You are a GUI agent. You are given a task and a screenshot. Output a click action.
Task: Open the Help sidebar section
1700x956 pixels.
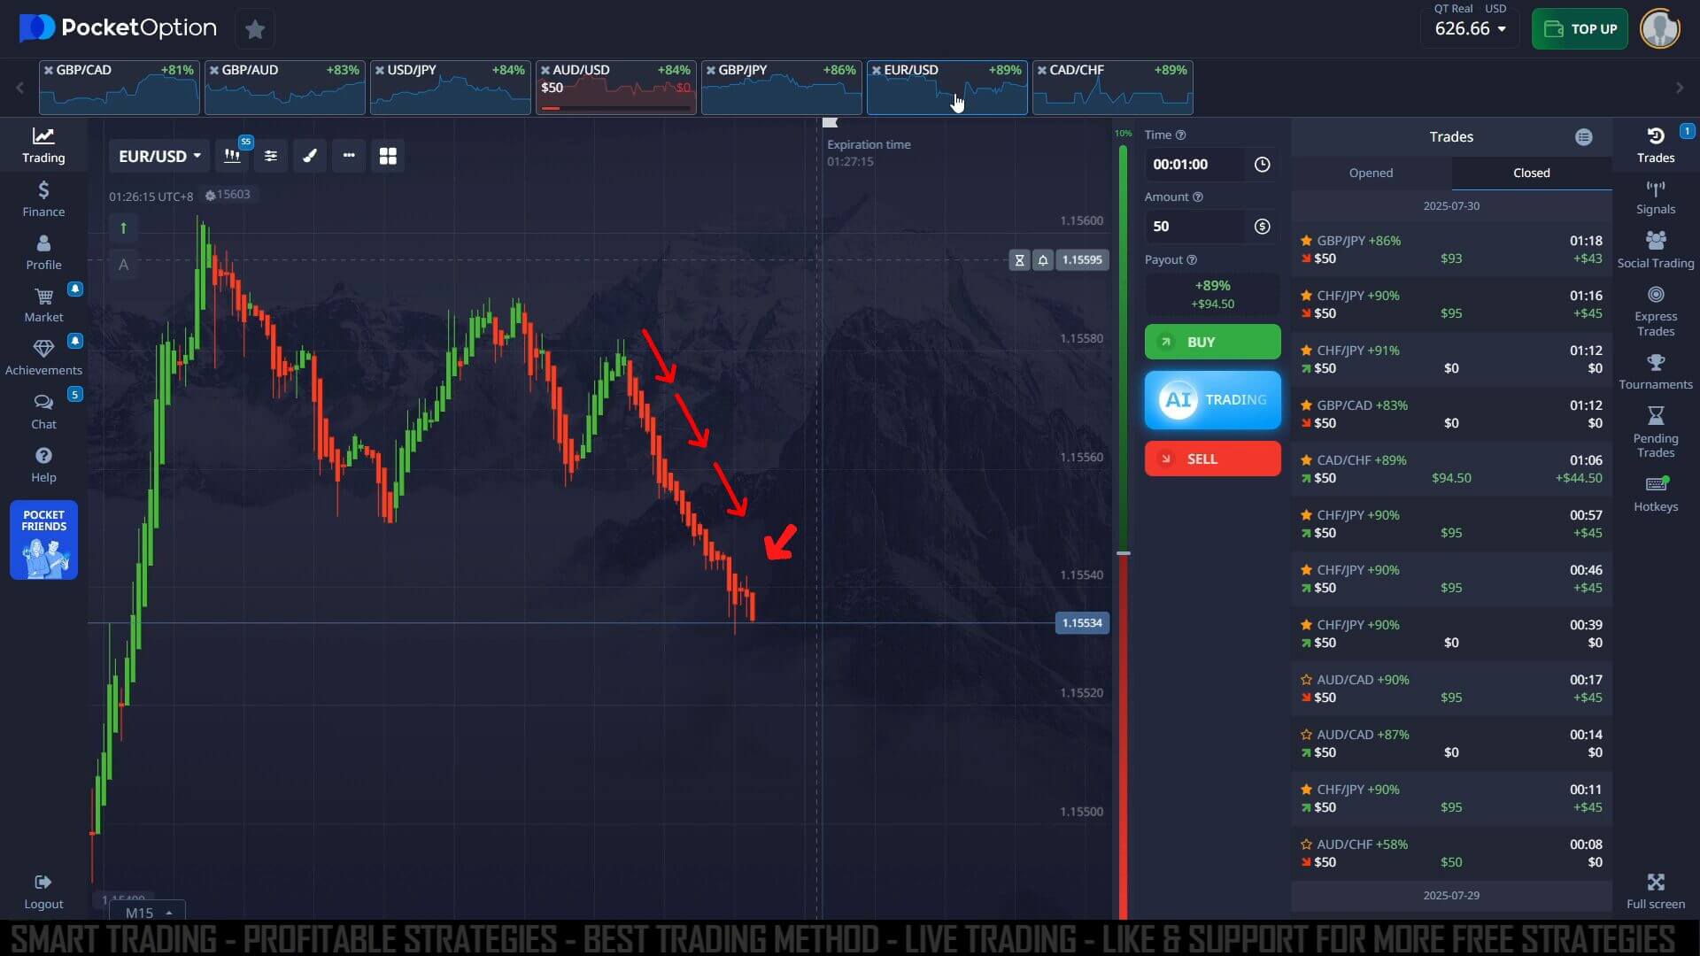[43, 465]
